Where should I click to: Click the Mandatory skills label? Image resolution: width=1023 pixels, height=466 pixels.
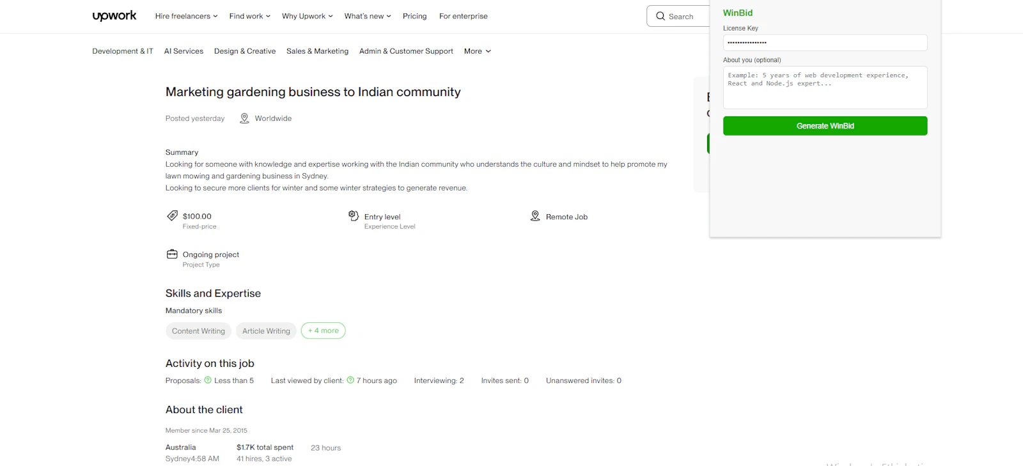194,311
